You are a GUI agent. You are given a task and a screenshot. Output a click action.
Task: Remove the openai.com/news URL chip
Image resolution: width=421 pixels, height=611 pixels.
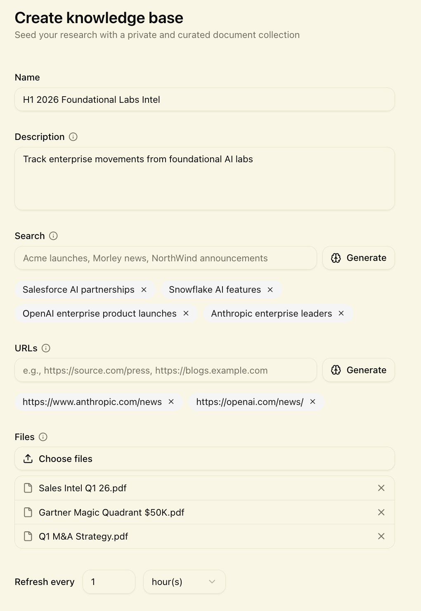(x=313, y=402)
